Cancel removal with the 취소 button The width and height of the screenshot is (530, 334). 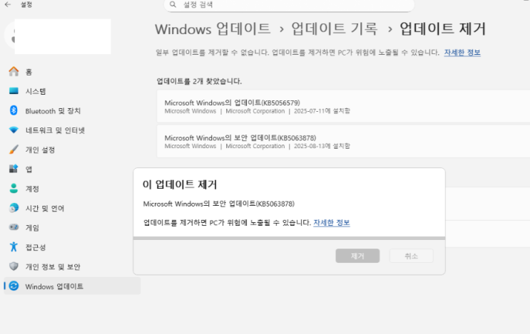tap(411, 256)
